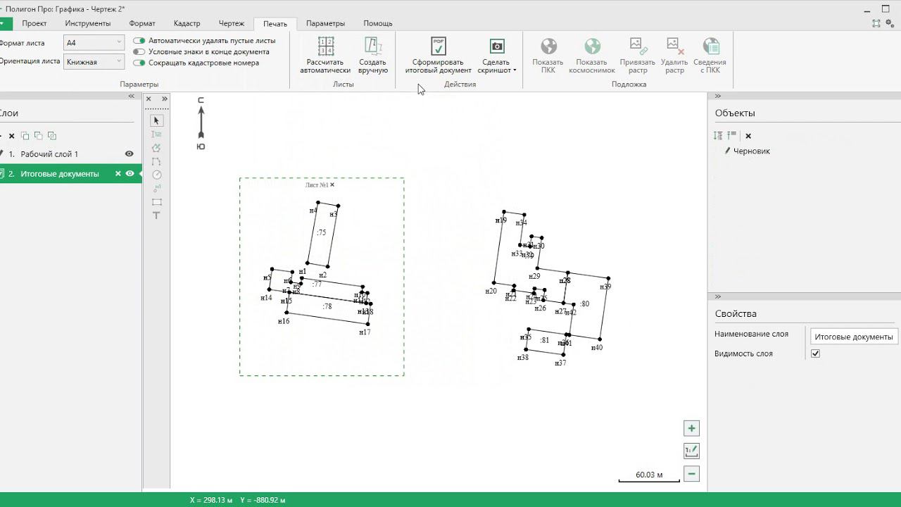
Task: Close Лист №1 sheet frame
Action: 332,184
